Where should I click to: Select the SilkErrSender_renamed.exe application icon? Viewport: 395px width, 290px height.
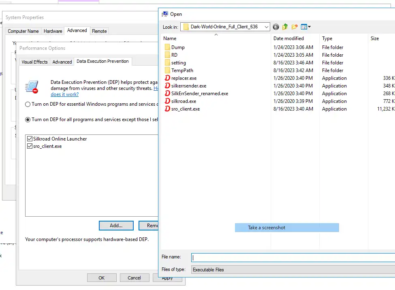pyautogui.click(x=167, y=94)
